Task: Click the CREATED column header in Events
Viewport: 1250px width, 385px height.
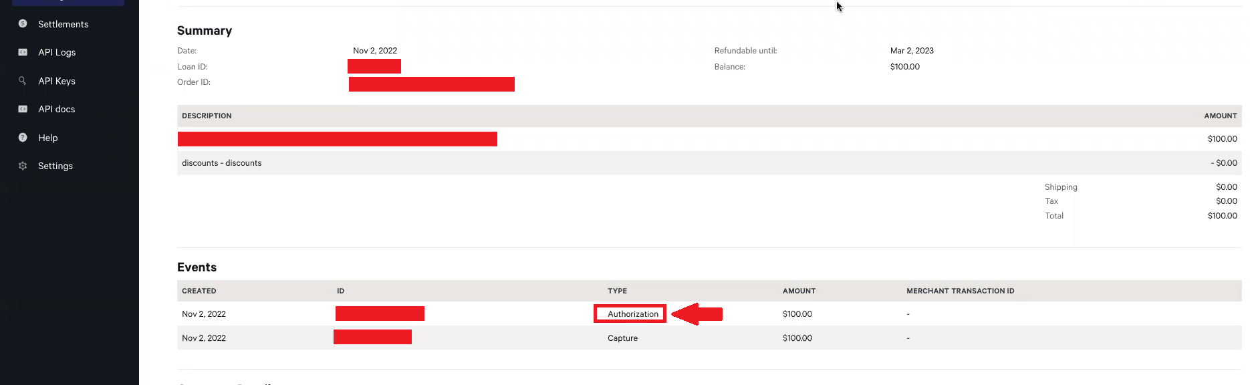Action: [x=199, y=291]
